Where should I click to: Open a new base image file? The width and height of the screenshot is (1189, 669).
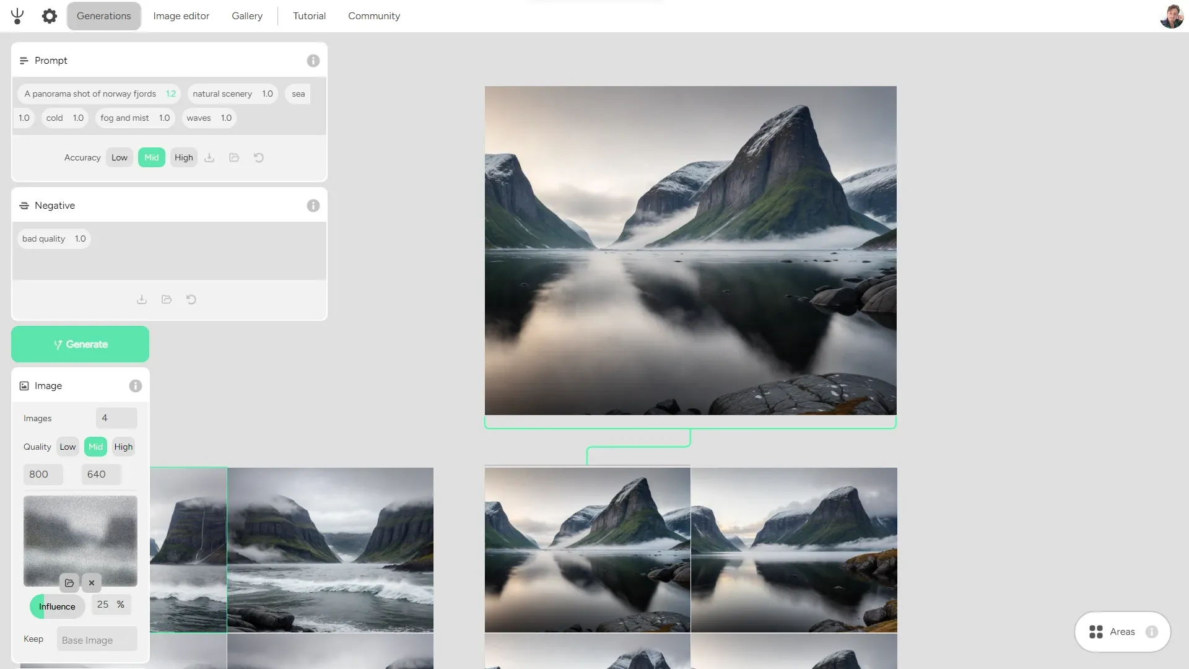[69, 583]
